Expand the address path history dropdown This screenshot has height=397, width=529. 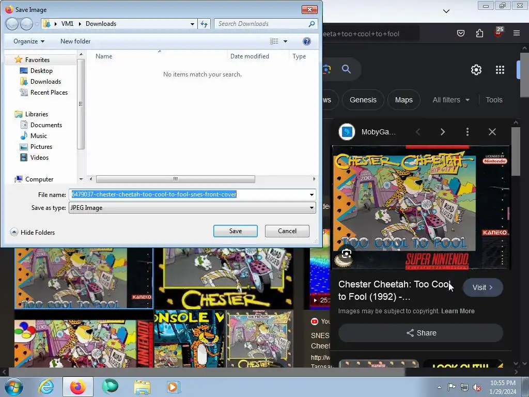click(x=192, y=24)
